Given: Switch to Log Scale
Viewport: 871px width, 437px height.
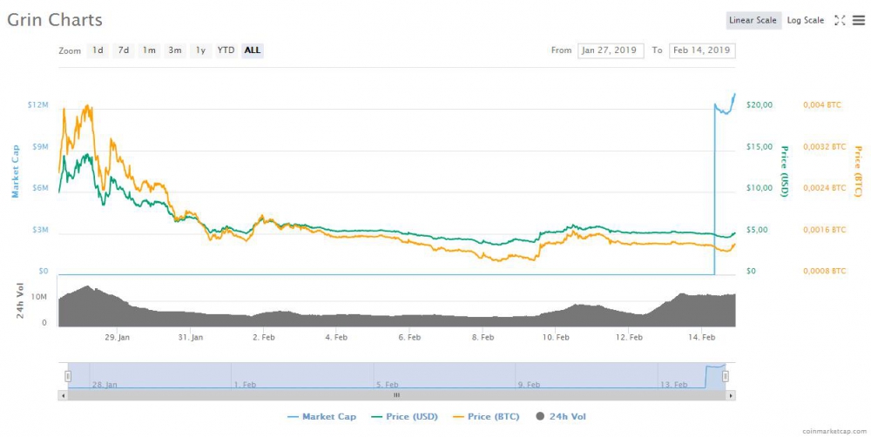Looking at the screenshot, I should (x=806, y=21).
